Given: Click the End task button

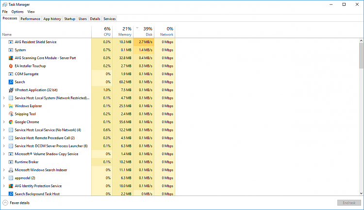Looking at the screenshot, I should (348, 203).
